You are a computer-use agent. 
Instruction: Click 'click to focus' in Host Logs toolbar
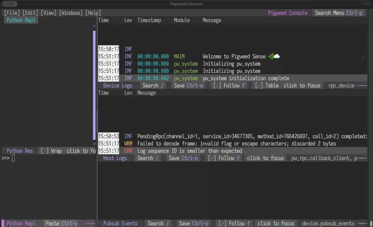266,158
